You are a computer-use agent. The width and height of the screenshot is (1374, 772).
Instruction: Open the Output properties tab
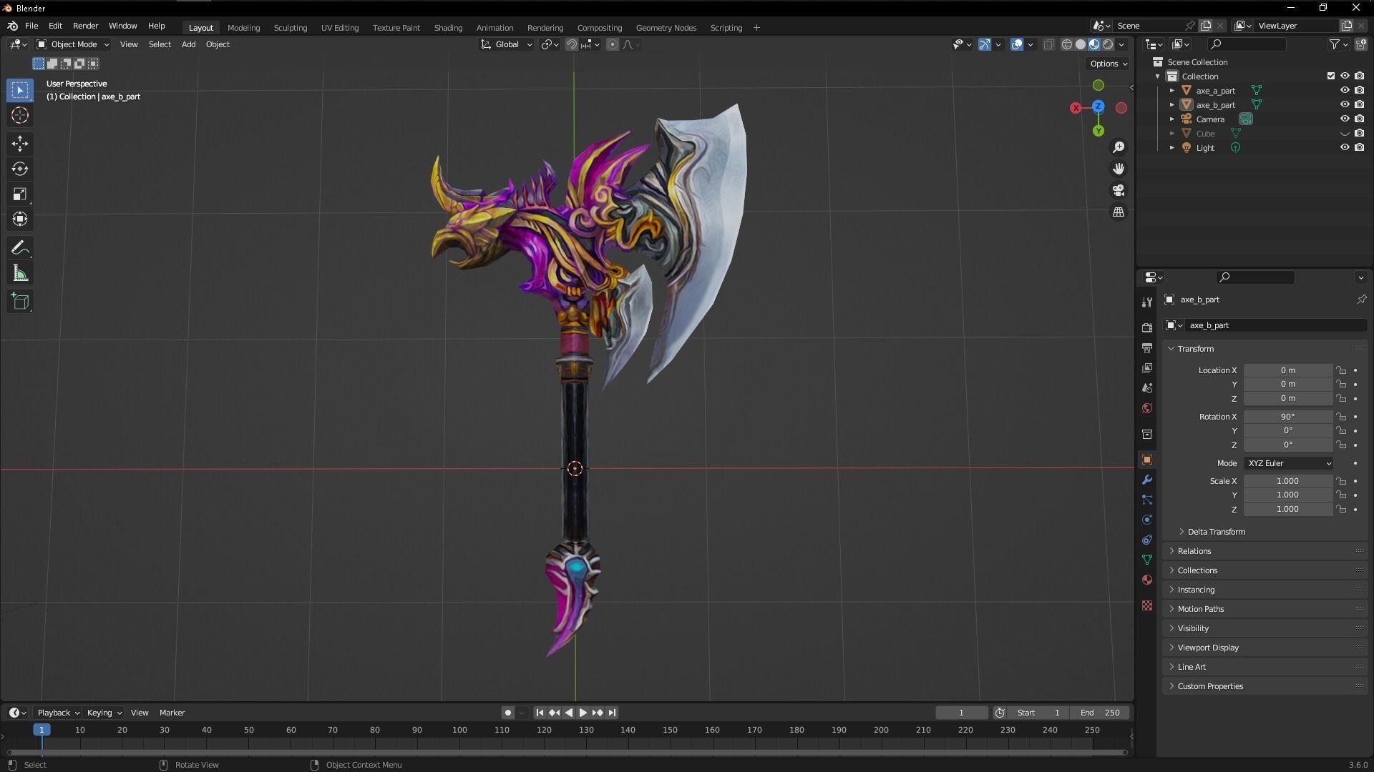(x=1147, y=347)
